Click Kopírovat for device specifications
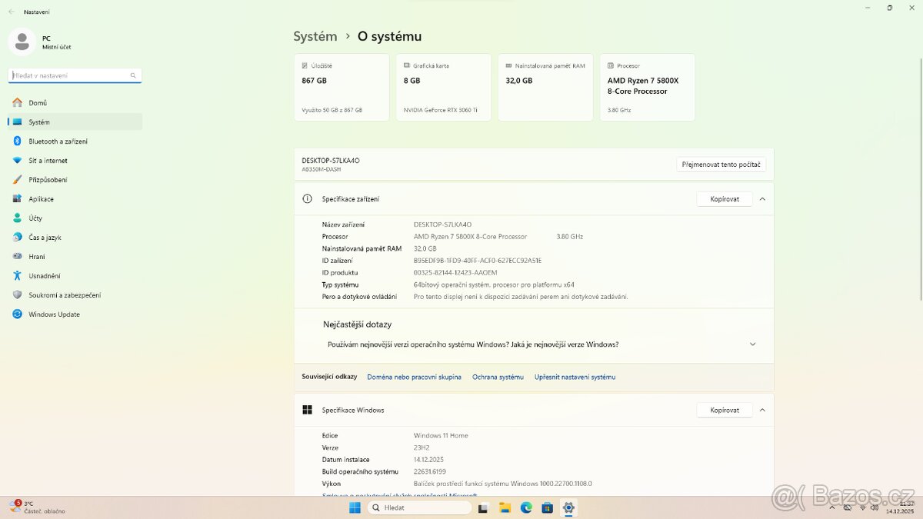923x519 pixels. click(x=724, y=198)
